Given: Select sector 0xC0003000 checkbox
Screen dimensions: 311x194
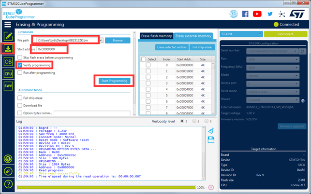Looking at the screenshot, I should coord(148,83).
